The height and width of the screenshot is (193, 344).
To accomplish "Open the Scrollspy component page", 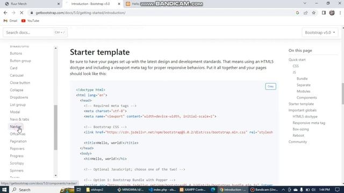I will 17,163.
